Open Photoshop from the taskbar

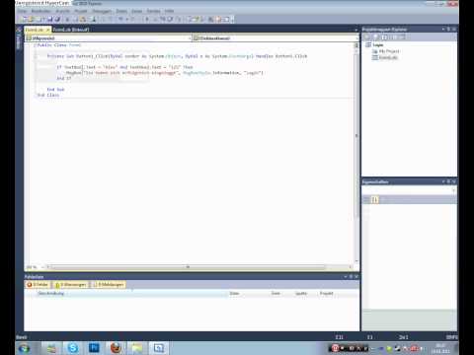(94, 348)
